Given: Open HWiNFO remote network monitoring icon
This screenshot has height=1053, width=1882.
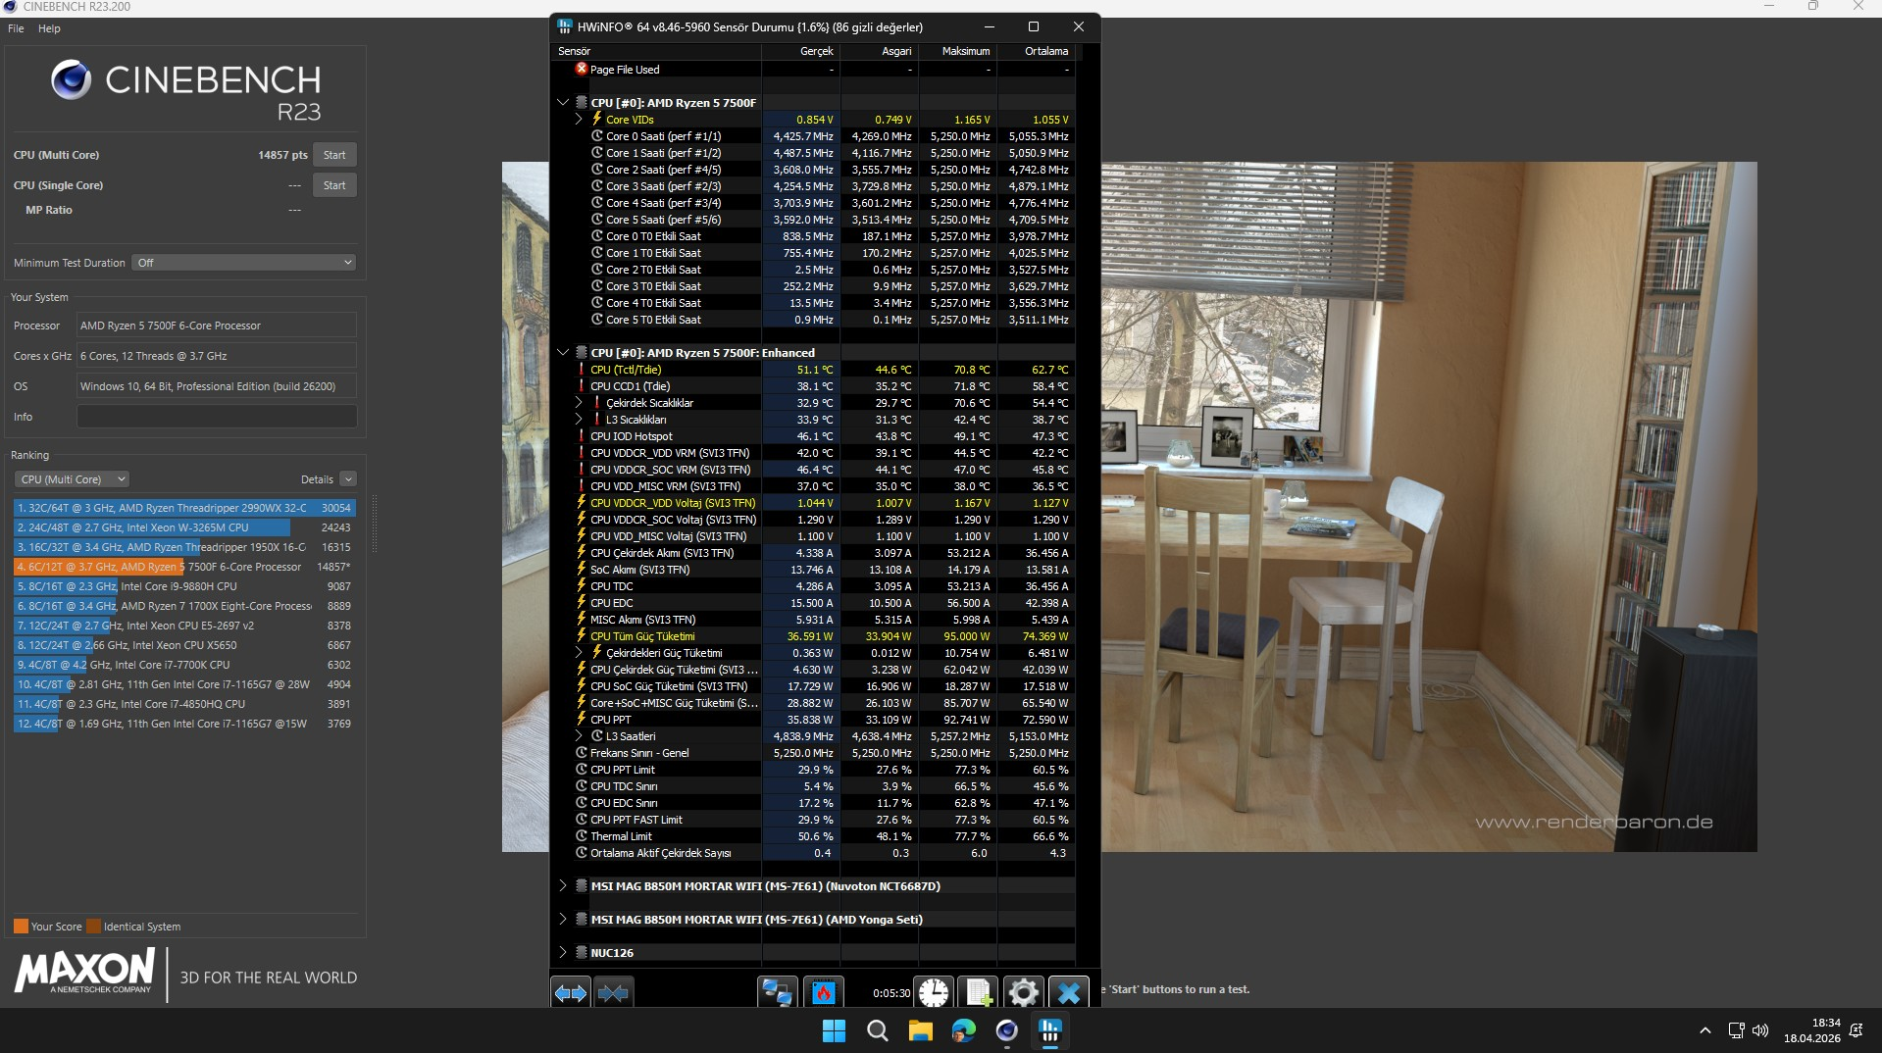Looking at the screenshot, I should (x=777, y=993).
